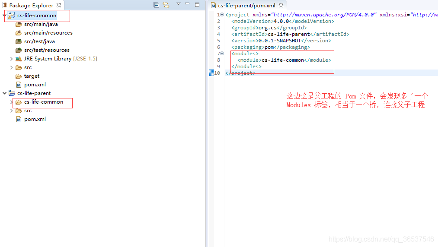Click the version 0.0.1-SNAPSHOT line

click(281, 41)
